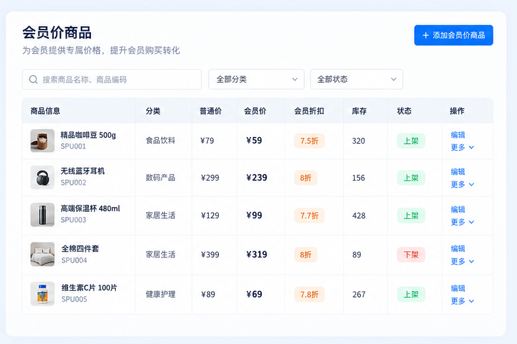Image resolution: width=517 pixels, height=344 pixels.
Task: Expand 更多 for the SPU001 row
Action: pyautogui.click(x=462, y=147)
